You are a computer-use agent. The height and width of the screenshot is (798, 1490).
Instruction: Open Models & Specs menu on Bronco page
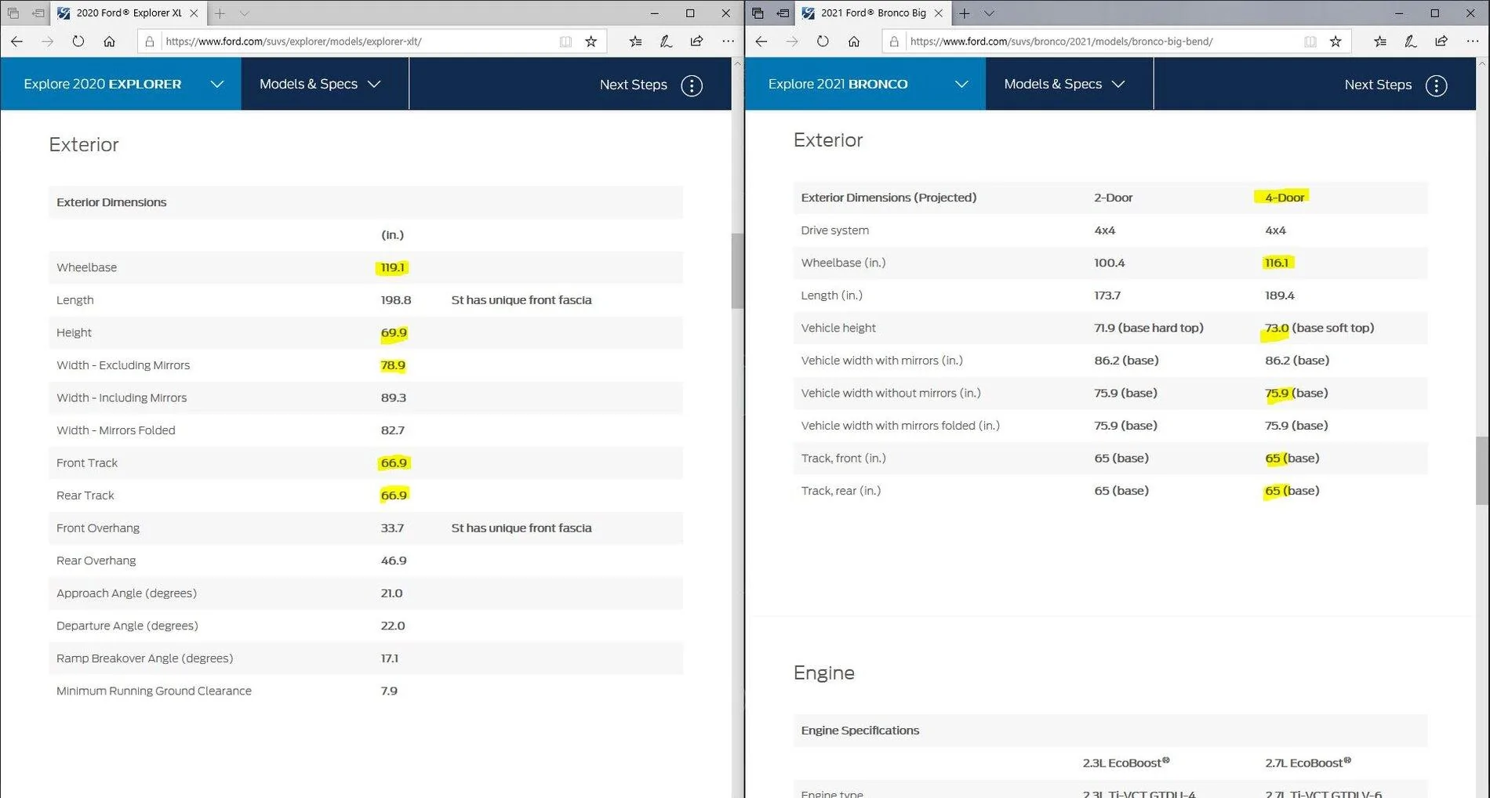(1069, 84)
